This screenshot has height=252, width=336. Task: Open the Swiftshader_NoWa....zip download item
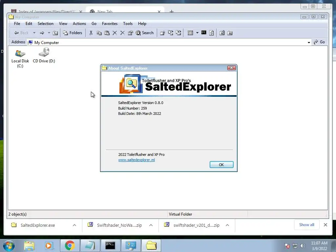[115, 225]
